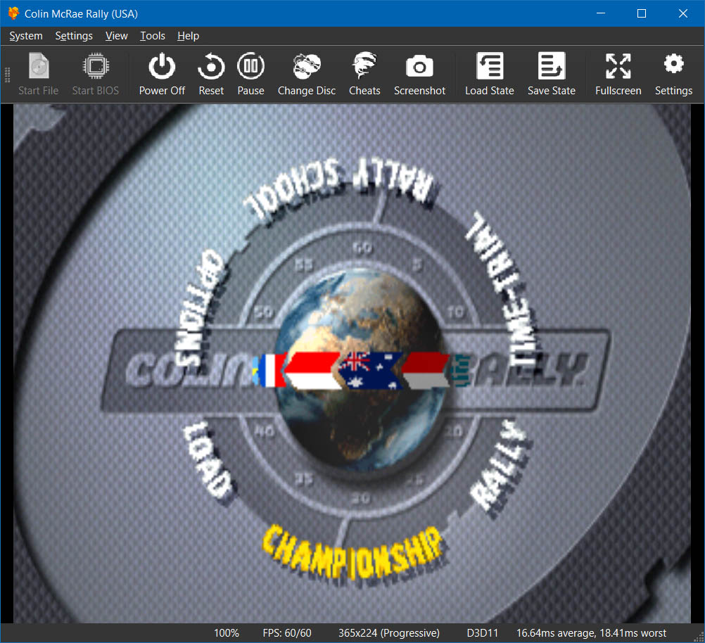Open the Load State list
Screen dimensions: 705x643
(x=489, y=74)
